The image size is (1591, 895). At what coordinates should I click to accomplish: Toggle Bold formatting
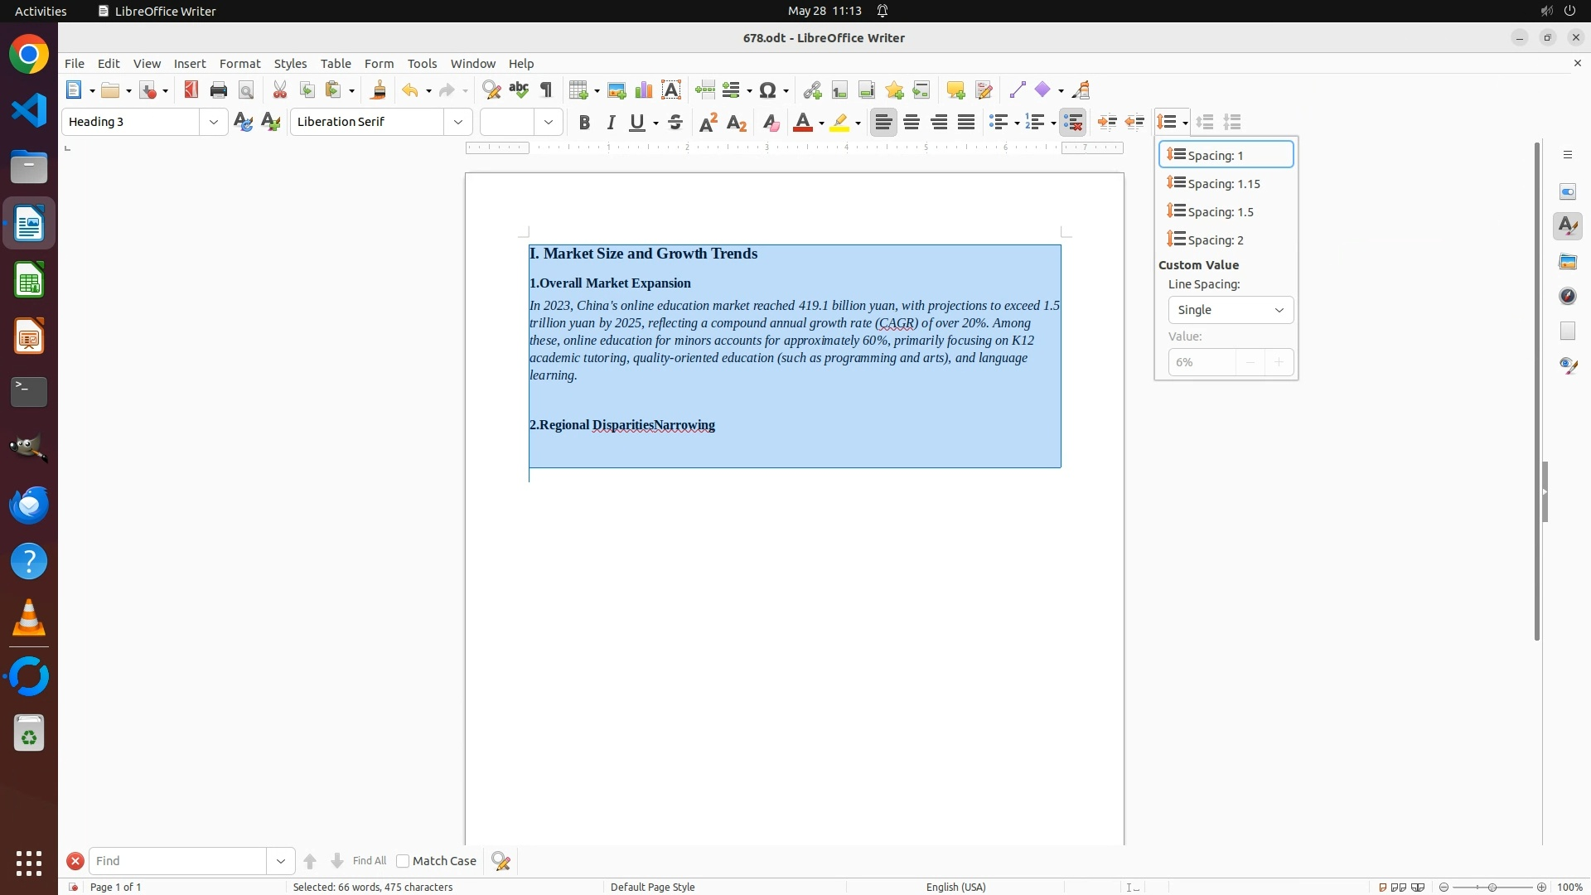(x=584, y=123)
